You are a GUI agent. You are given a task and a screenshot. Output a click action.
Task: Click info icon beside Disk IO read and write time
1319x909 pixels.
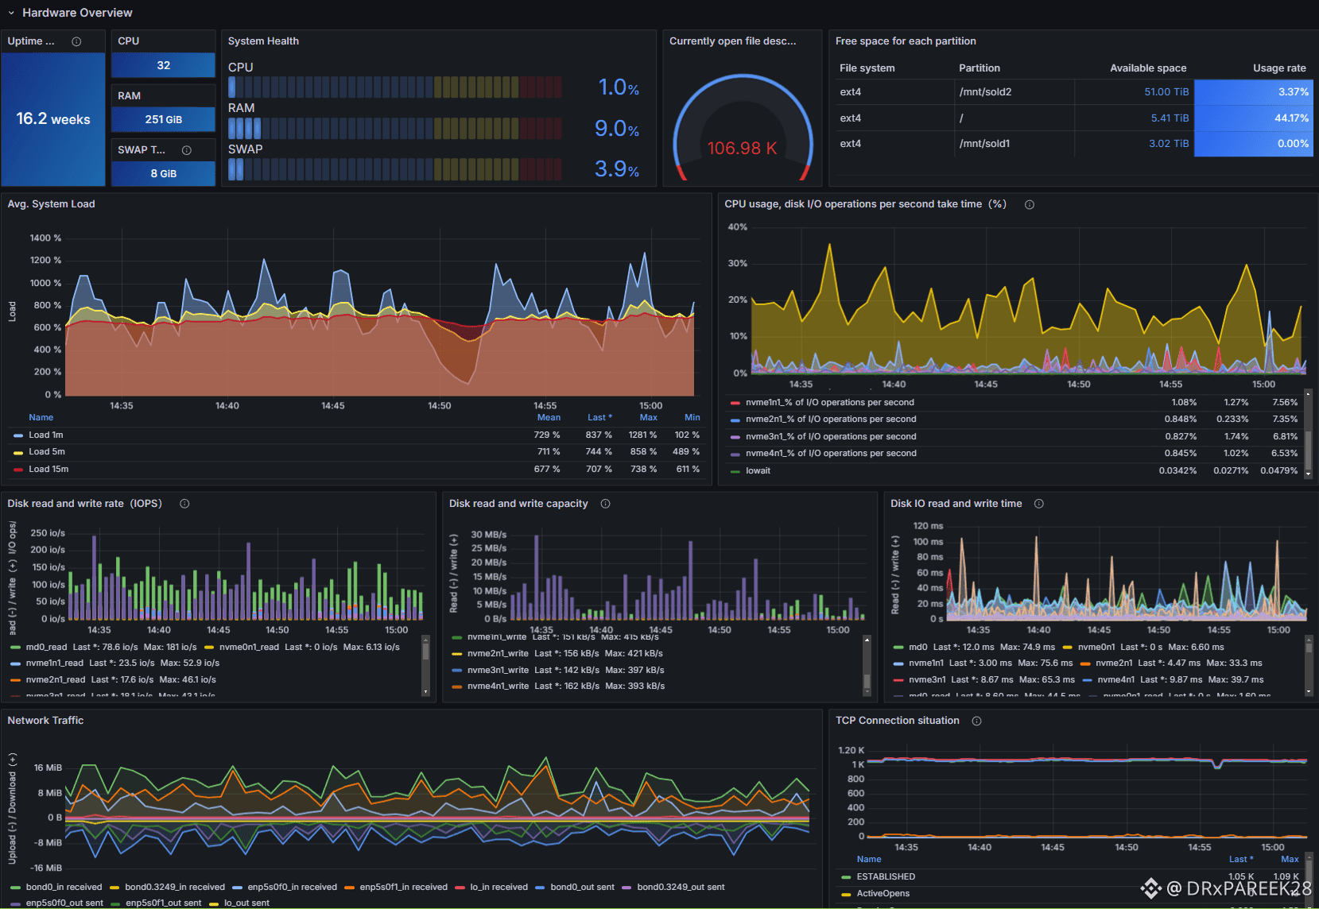(1038, 504)
